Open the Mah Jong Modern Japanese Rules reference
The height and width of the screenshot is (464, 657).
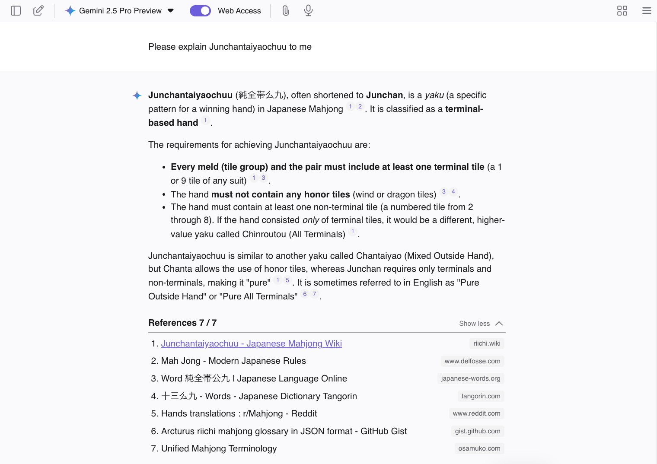(x=233, y=361)
